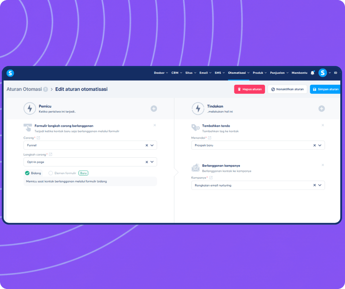Click the Prospek baru value in Menandai field

pos(204,145)
